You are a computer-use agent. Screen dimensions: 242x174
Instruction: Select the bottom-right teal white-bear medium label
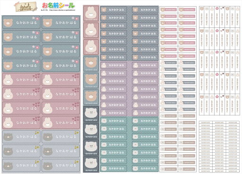145,168
